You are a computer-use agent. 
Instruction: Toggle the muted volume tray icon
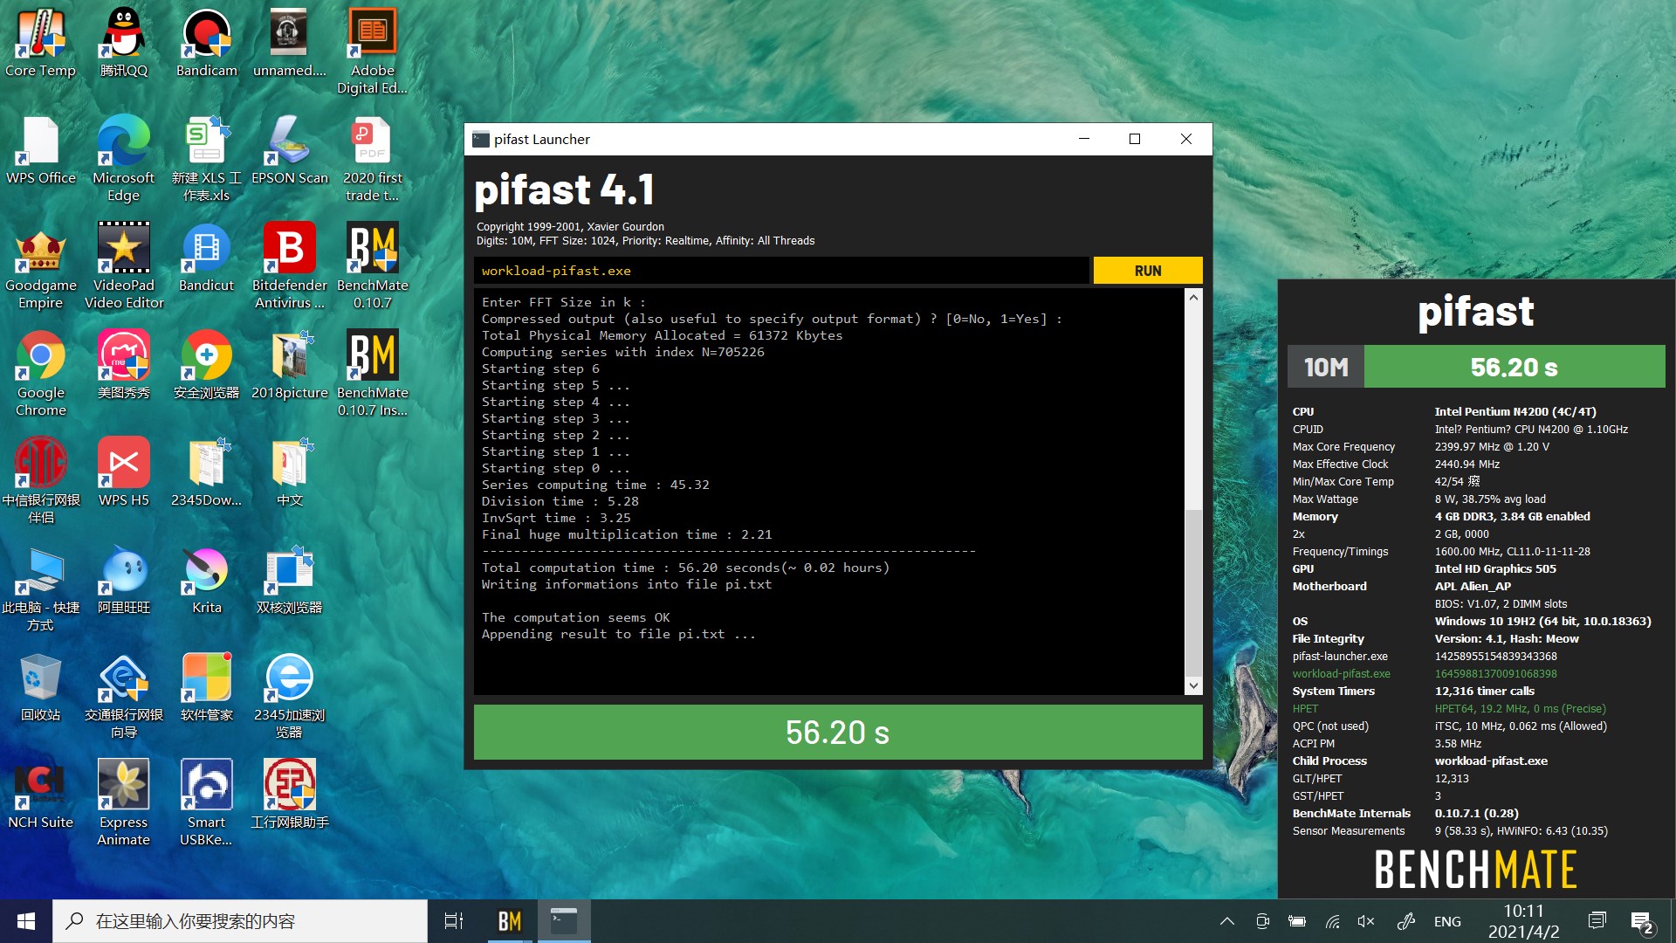(1366, 921)
